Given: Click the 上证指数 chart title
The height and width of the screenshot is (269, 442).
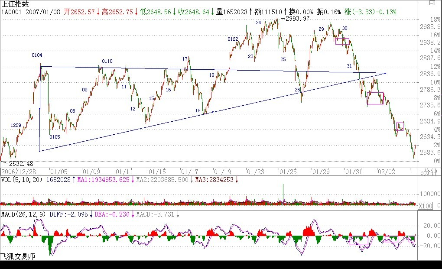Looking at the screenshot, I should point(15,4).
